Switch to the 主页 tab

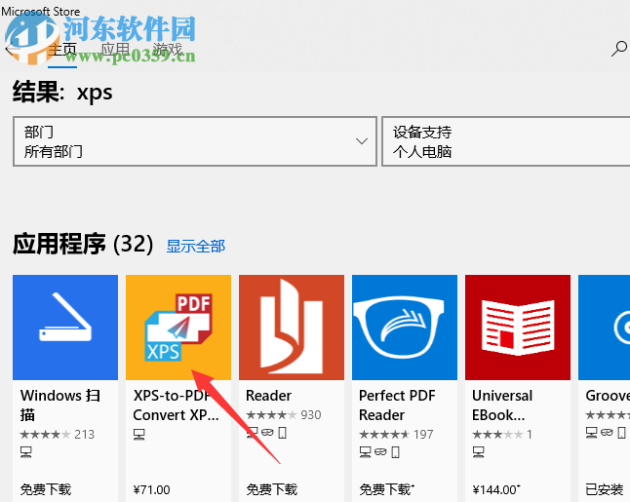pos(62,51)
